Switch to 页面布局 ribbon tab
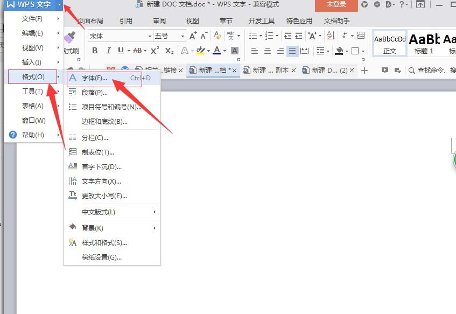Viewport: 456px width, 314px height. coord(90,21)
